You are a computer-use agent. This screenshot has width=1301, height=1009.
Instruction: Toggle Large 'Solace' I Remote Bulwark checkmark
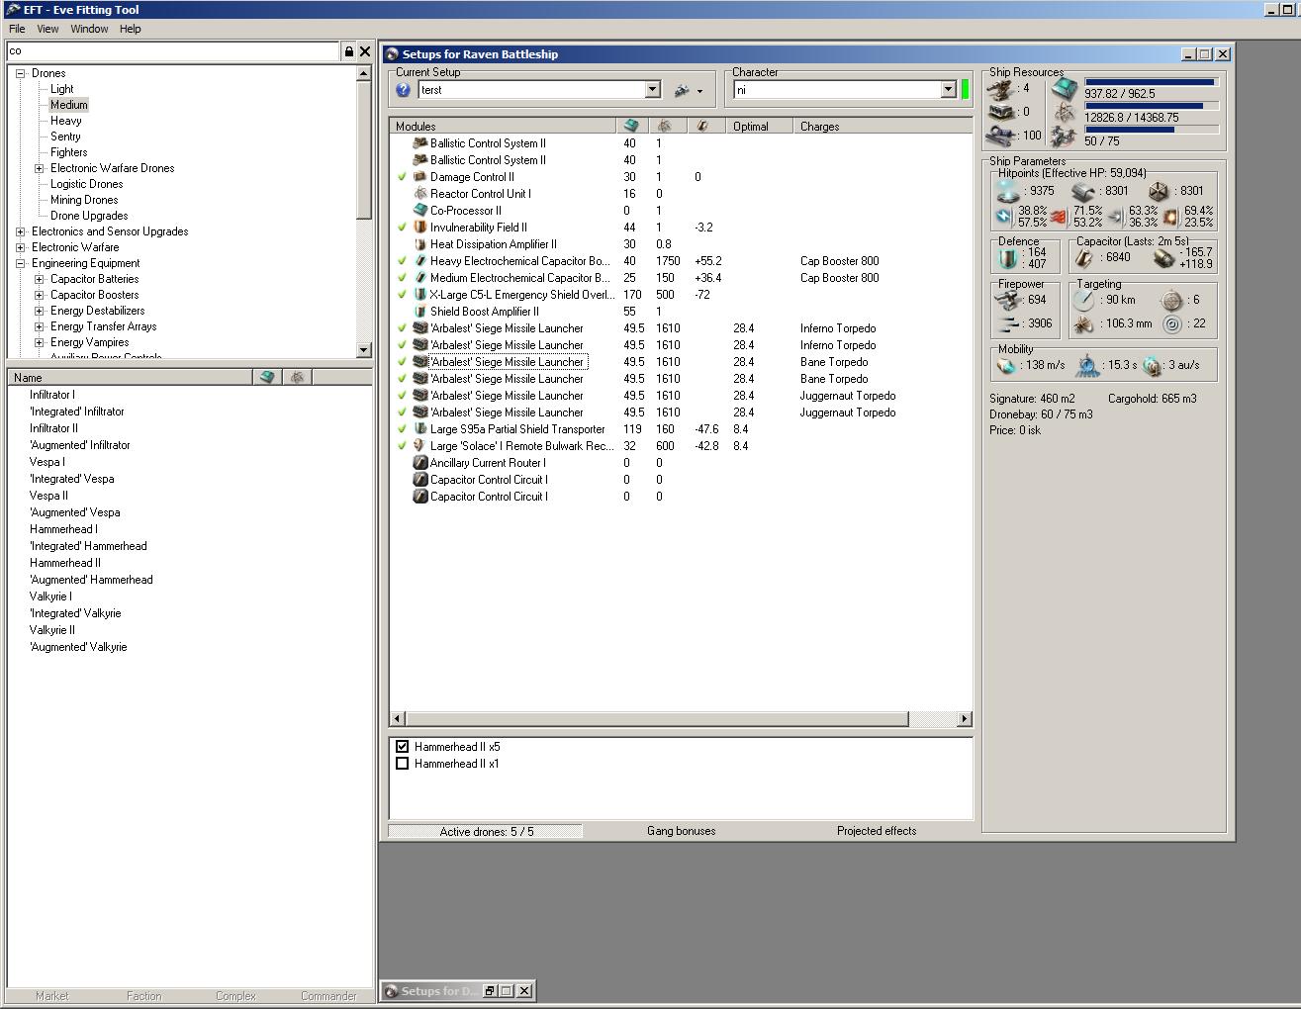coord(403,446)
